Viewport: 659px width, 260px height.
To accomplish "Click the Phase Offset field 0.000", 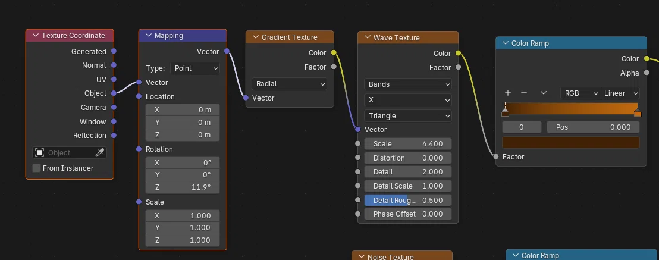I will point(407,214).
